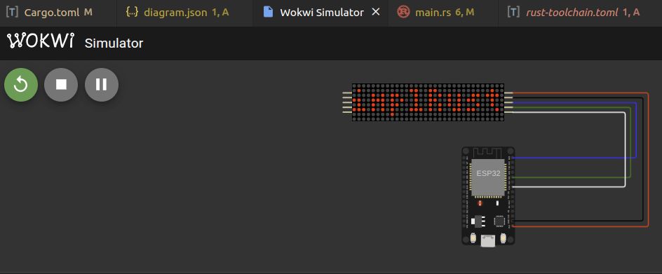Click the TOML icon on rust-toolchain.toml tab
Image resolution: width=662 pixels, height=274 pixels.
tap(513, 12)
